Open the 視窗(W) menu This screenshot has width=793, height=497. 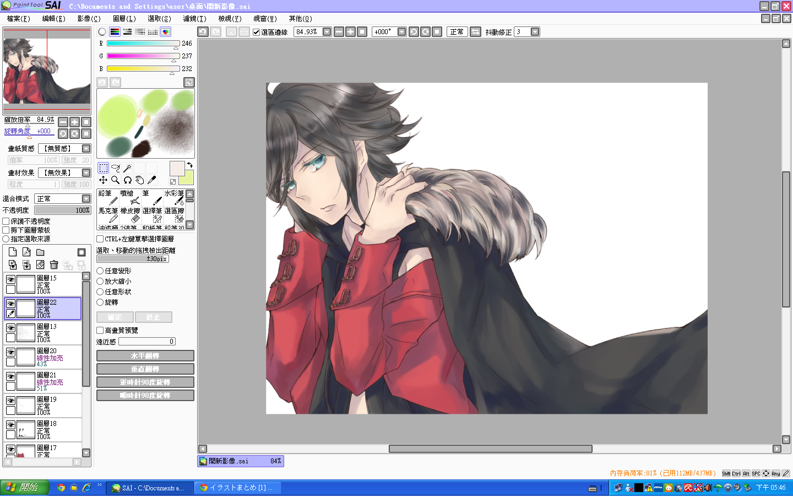265,19
